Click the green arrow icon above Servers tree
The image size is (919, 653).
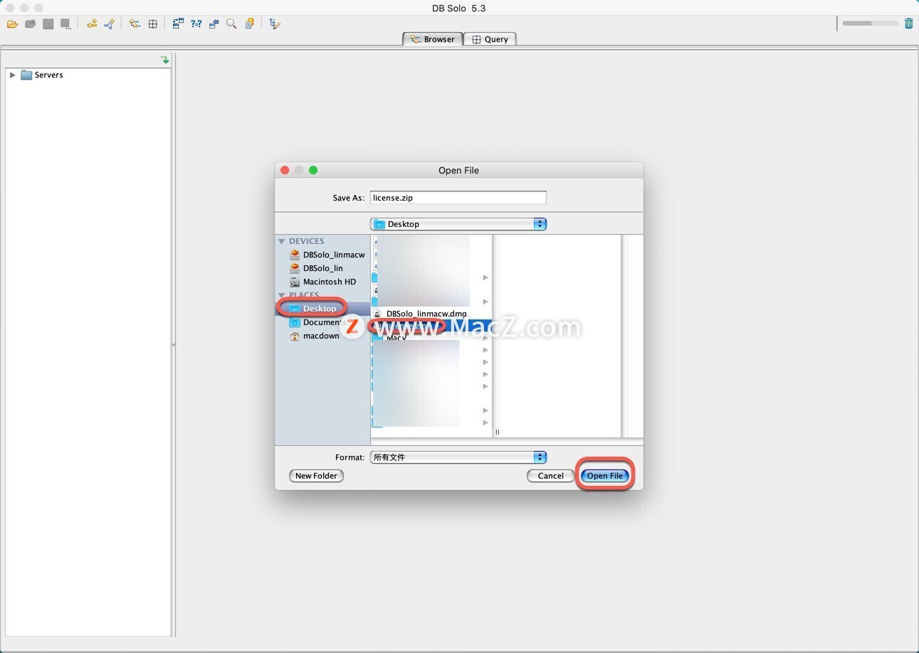pyautogui.click(x=165, y=60)
